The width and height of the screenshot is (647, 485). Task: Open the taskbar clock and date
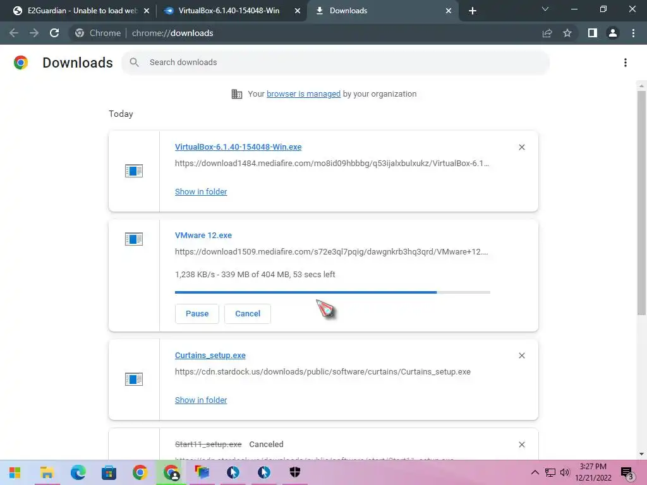click(593, 472)
